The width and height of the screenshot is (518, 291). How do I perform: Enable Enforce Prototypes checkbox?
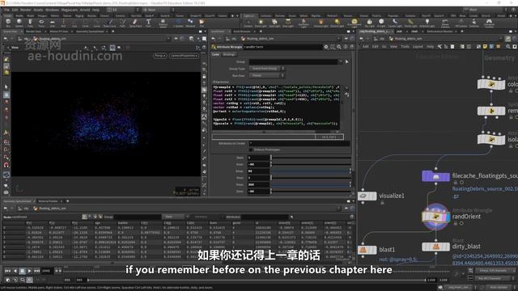[x=251, y=150]
